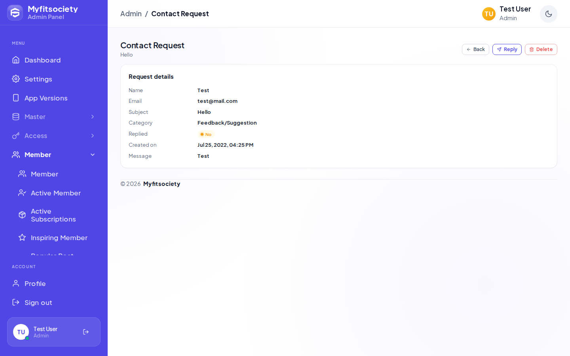
Task: Expand the Master menu chevron
Action: 93,117
